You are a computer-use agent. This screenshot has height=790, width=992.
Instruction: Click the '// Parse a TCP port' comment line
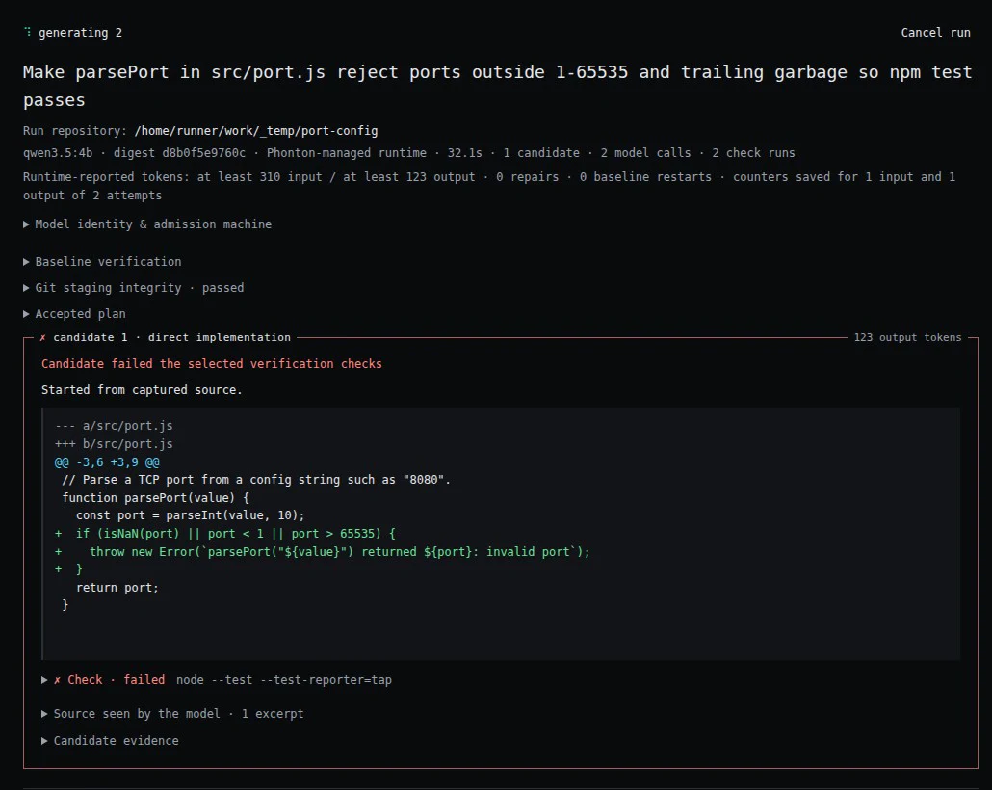(256, 479)
